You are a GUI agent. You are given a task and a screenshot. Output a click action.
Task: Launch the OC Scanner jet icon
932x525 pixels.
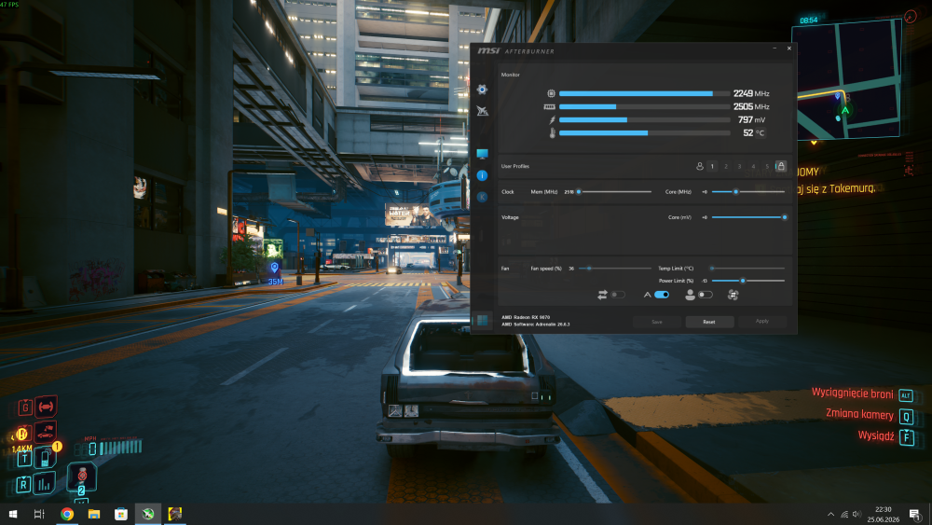(482, 111)
